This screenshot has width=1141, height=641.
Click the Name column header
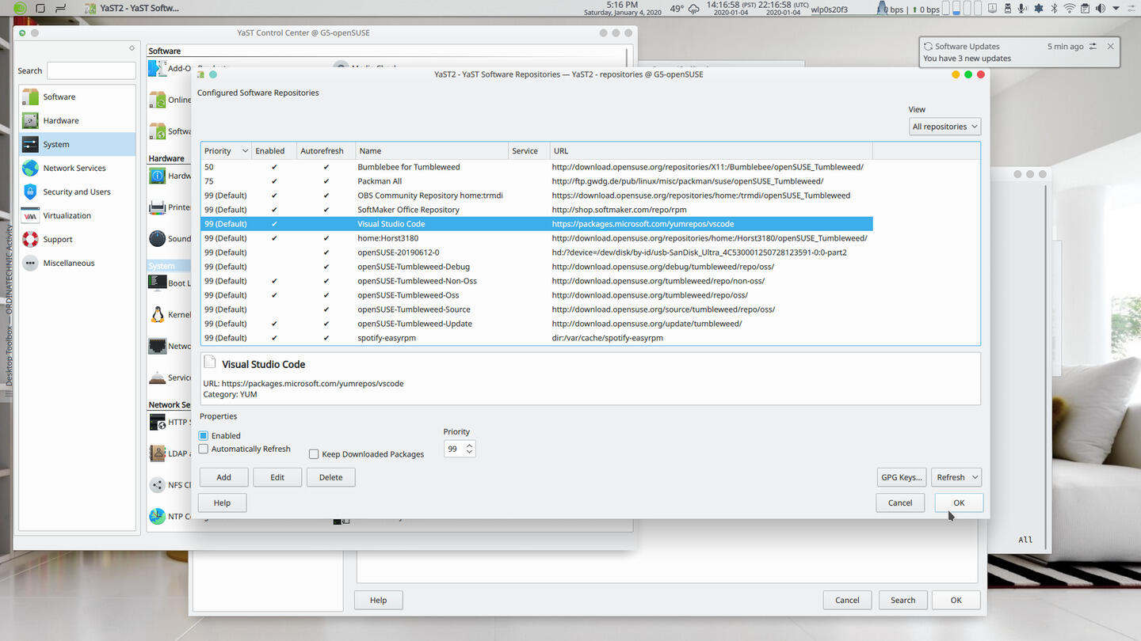[x=432, y=151]
